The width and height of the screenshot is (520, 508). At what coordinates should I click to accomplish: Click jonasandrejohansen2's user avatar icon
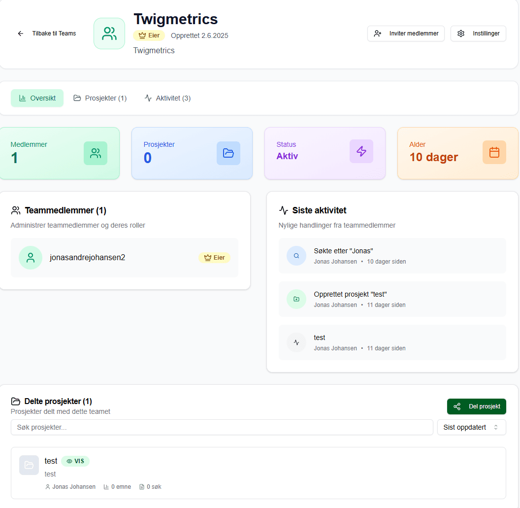[x=31, y=258]
